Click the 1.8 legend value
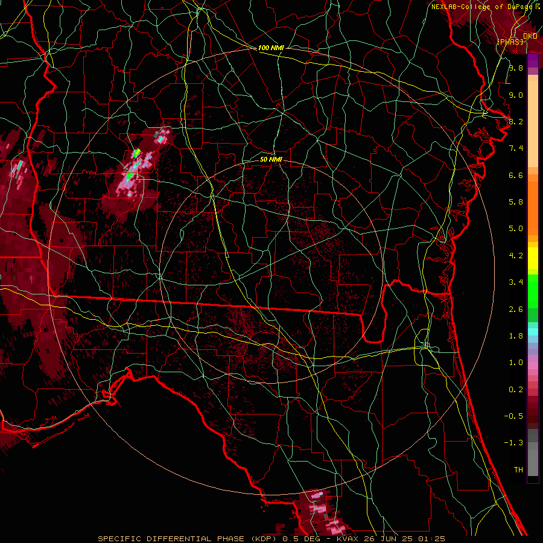 point(516,336)
